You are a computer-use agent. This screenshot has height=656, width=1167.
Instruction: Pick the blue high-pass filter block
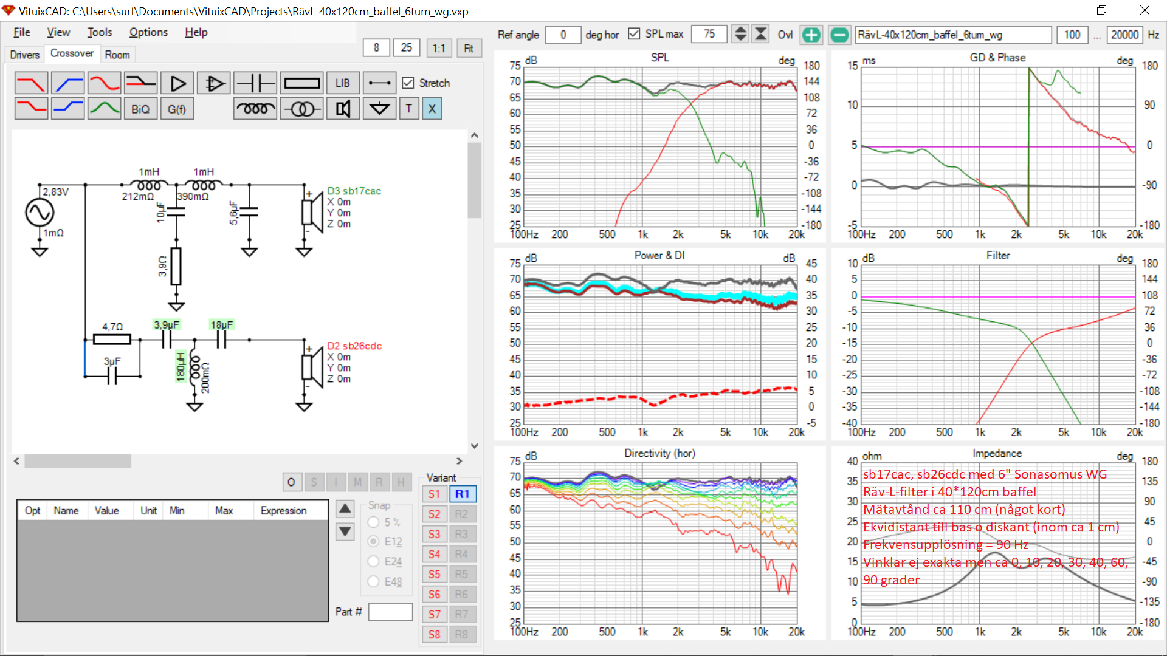coord(67,83)
